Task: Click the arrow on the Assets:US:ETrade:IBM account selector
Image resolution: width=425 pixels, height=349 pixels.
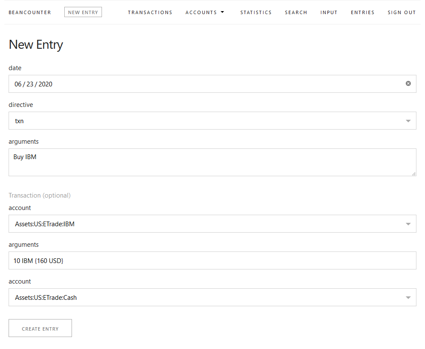Action: pyautogui.click(x=408, y=223)
